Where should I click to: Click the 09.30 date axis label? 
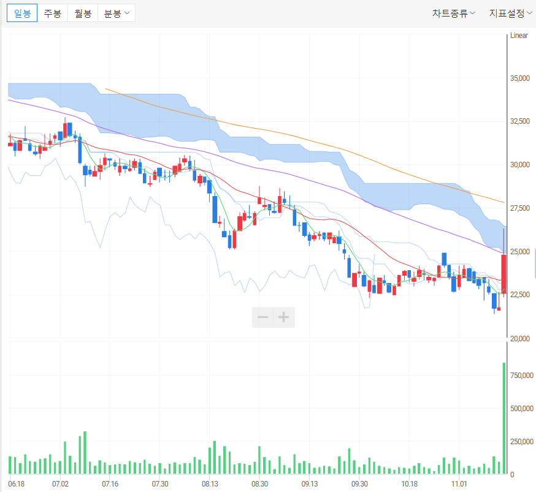tap(359, 484)
